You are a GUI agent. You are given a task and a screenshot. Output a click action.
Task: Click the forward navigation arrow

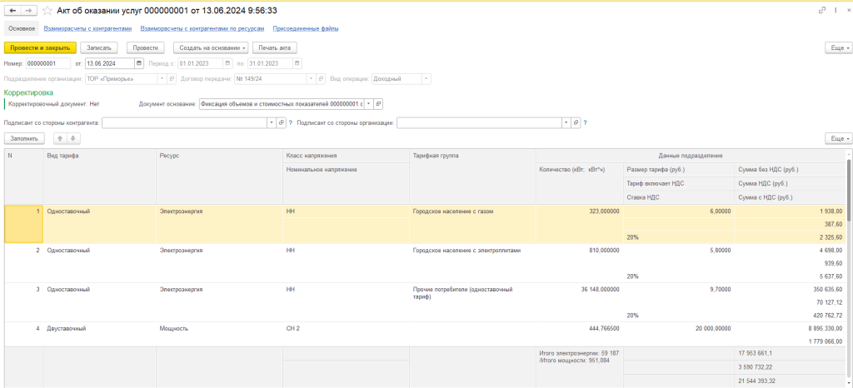pyautogui.click(x=28, y=10)
